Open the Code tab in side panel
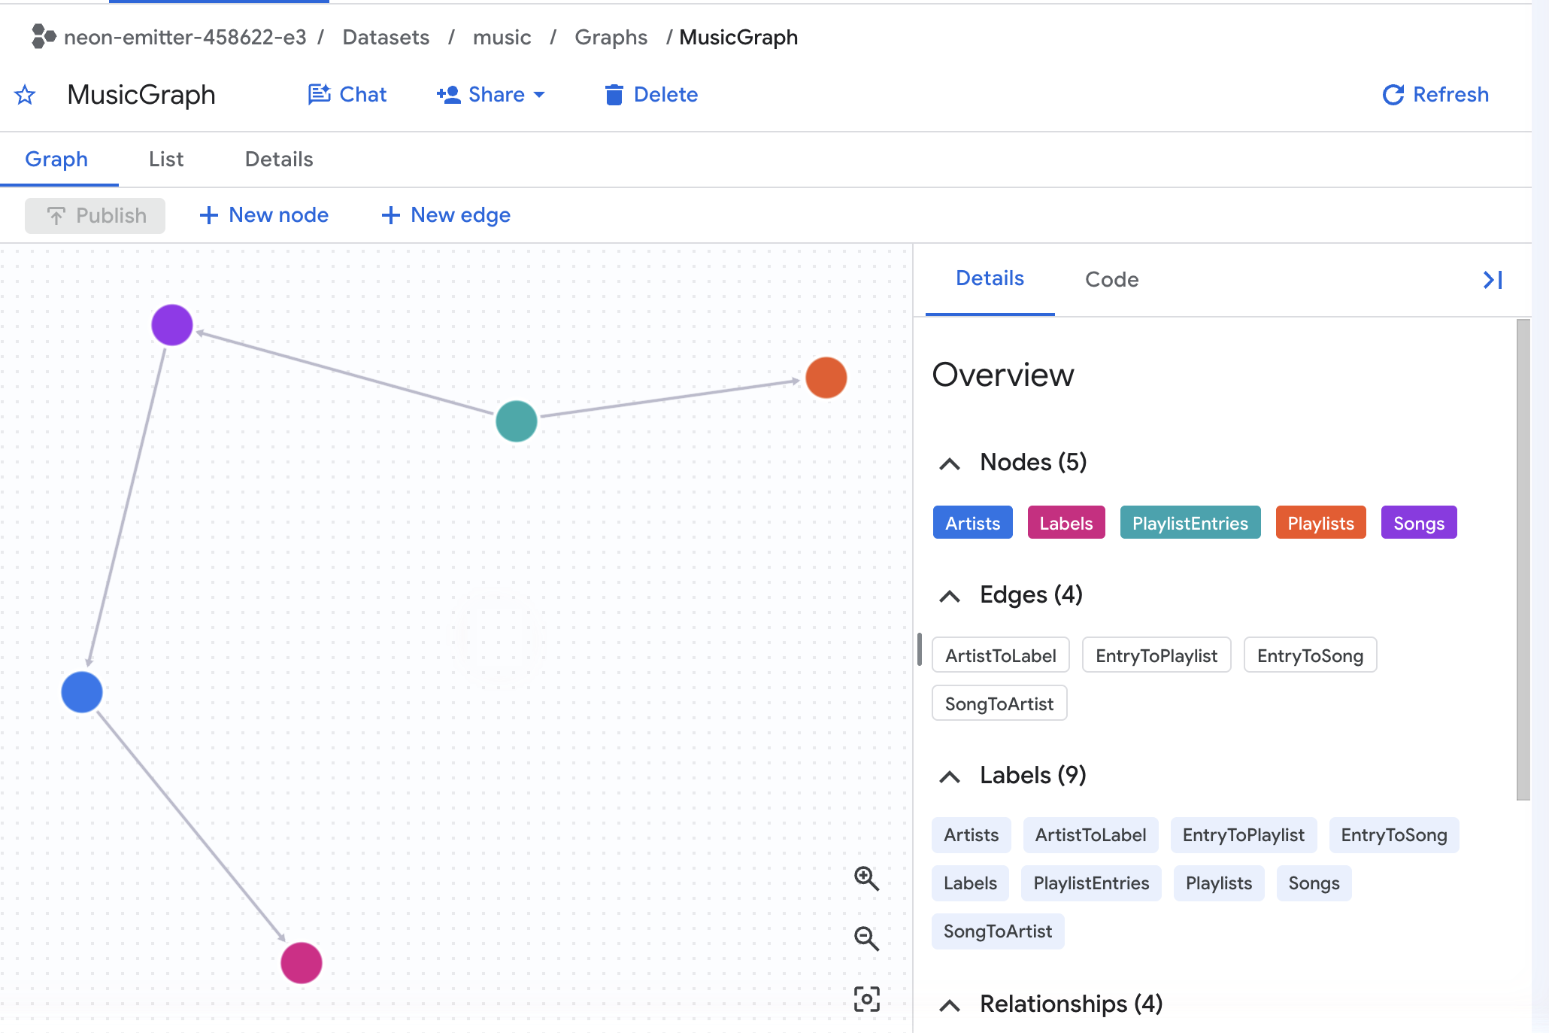1549x1033 pixels. pyautogui.click(x=1111, y=280)
